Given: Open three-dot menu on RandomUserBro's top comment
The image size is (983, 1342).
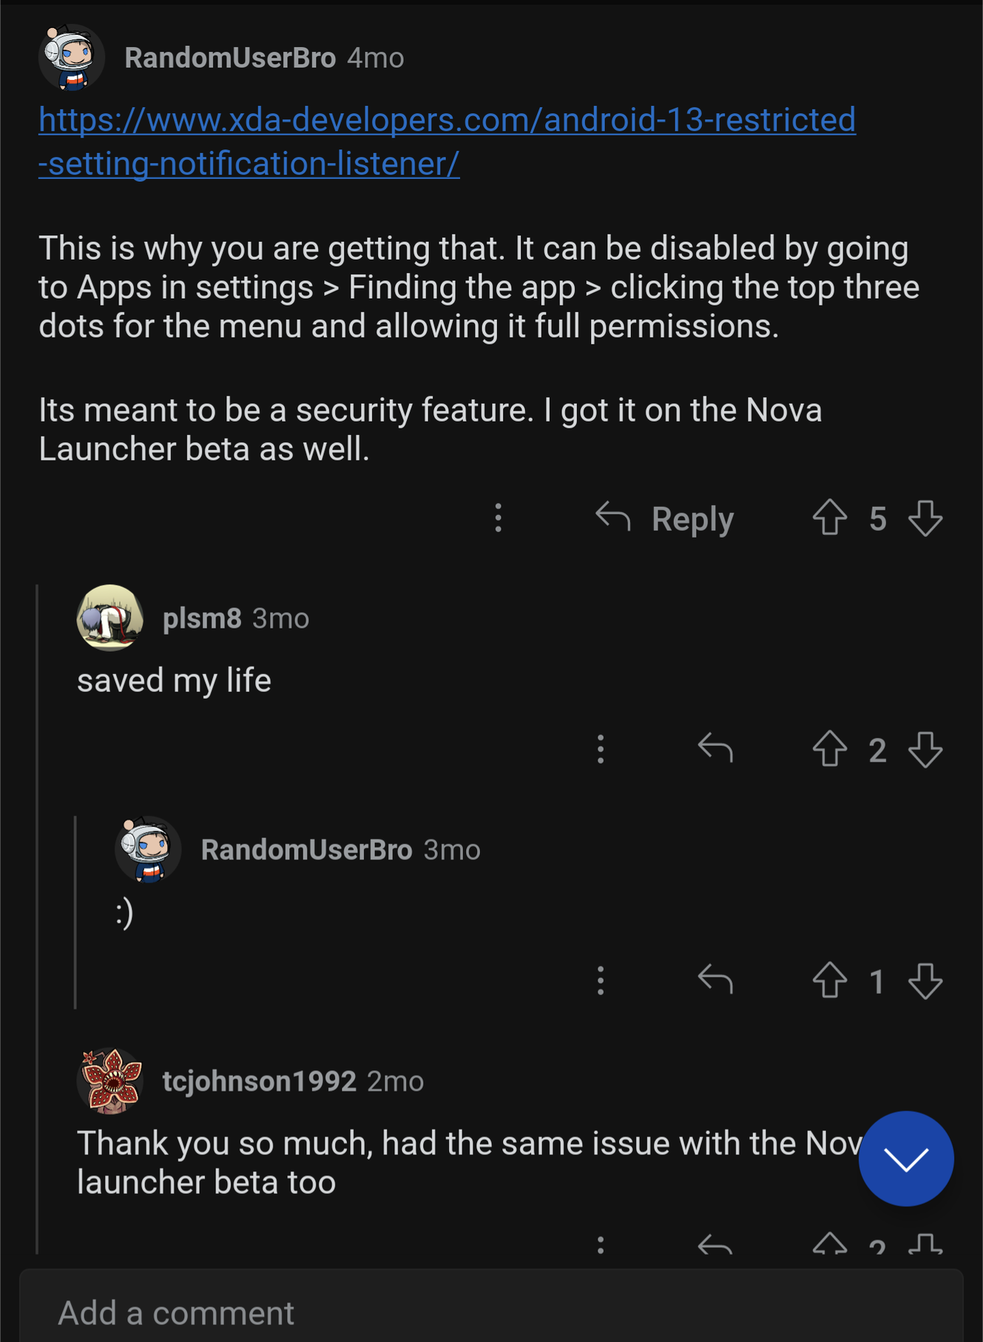Looking at the screenshot, I should pos(499,518).
